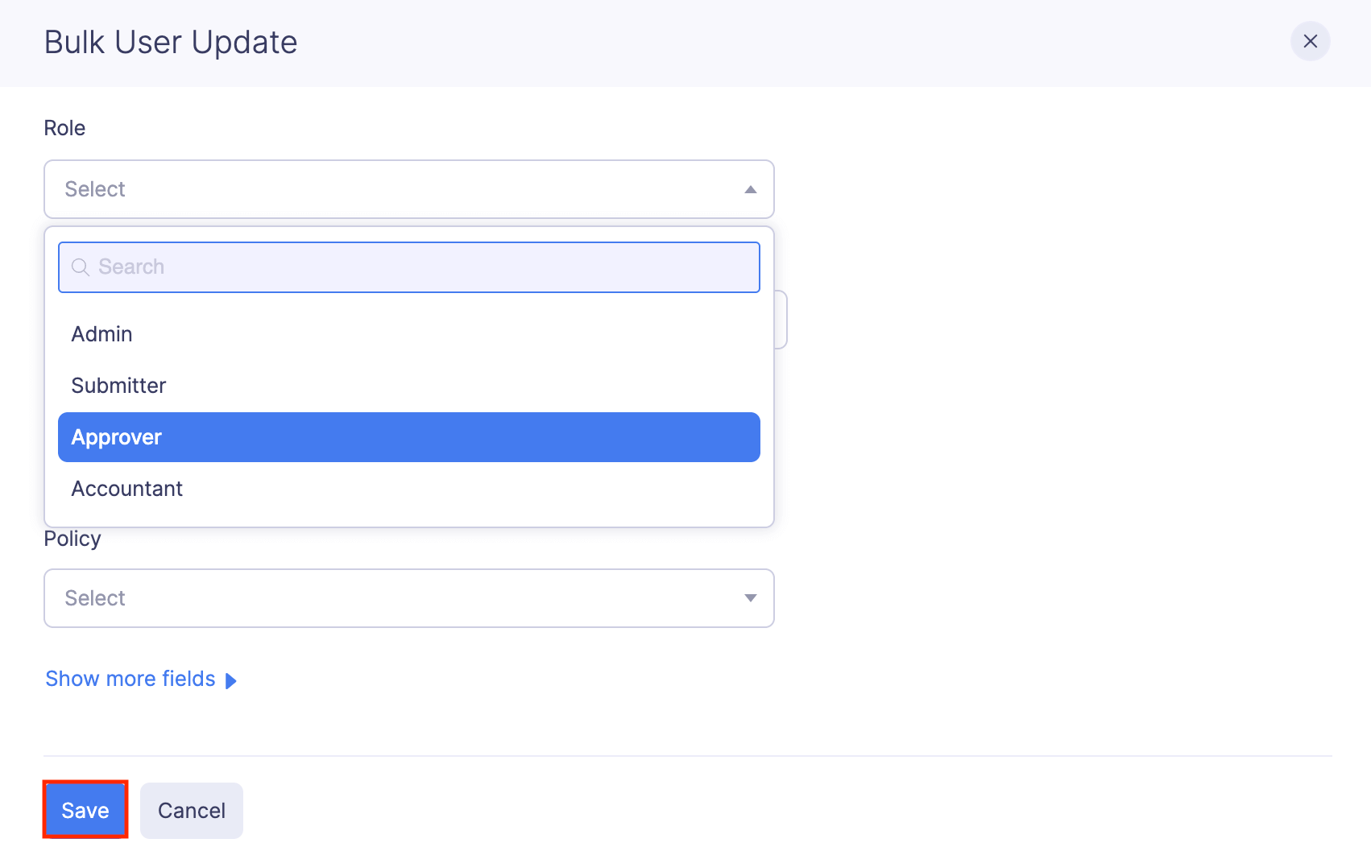Click the Policy label text

(x=72, y=538)
